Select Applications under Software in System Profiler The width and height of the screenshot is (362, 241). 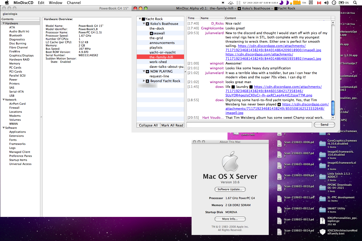click(x=18, y=132)
